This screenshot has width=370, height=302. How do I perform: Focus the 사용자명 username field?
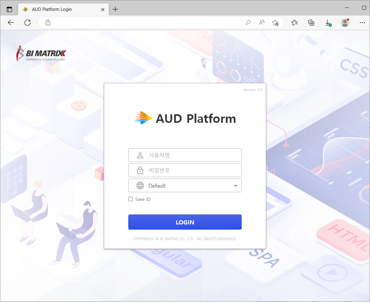185,155
